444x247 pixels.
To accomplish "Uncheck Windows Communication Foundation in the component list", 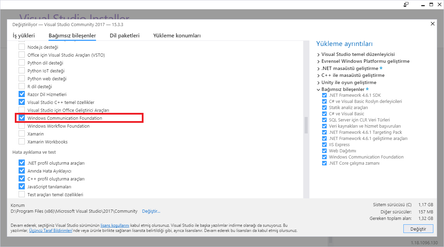I will [22, 118].
